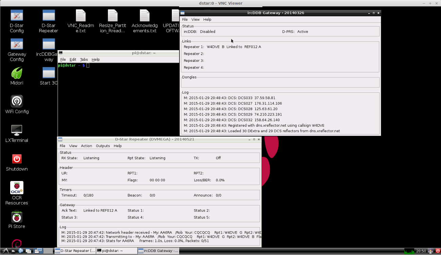This screenshot has height=255, width=441.
Task: Open File menu in ircDDB Gateway
Action: (185, 19)
